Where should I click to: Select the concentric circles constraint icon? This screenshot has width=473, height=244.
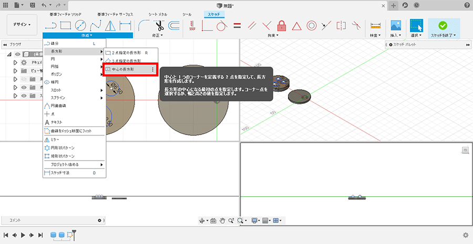pyautogui.click(x=311, y=25)
